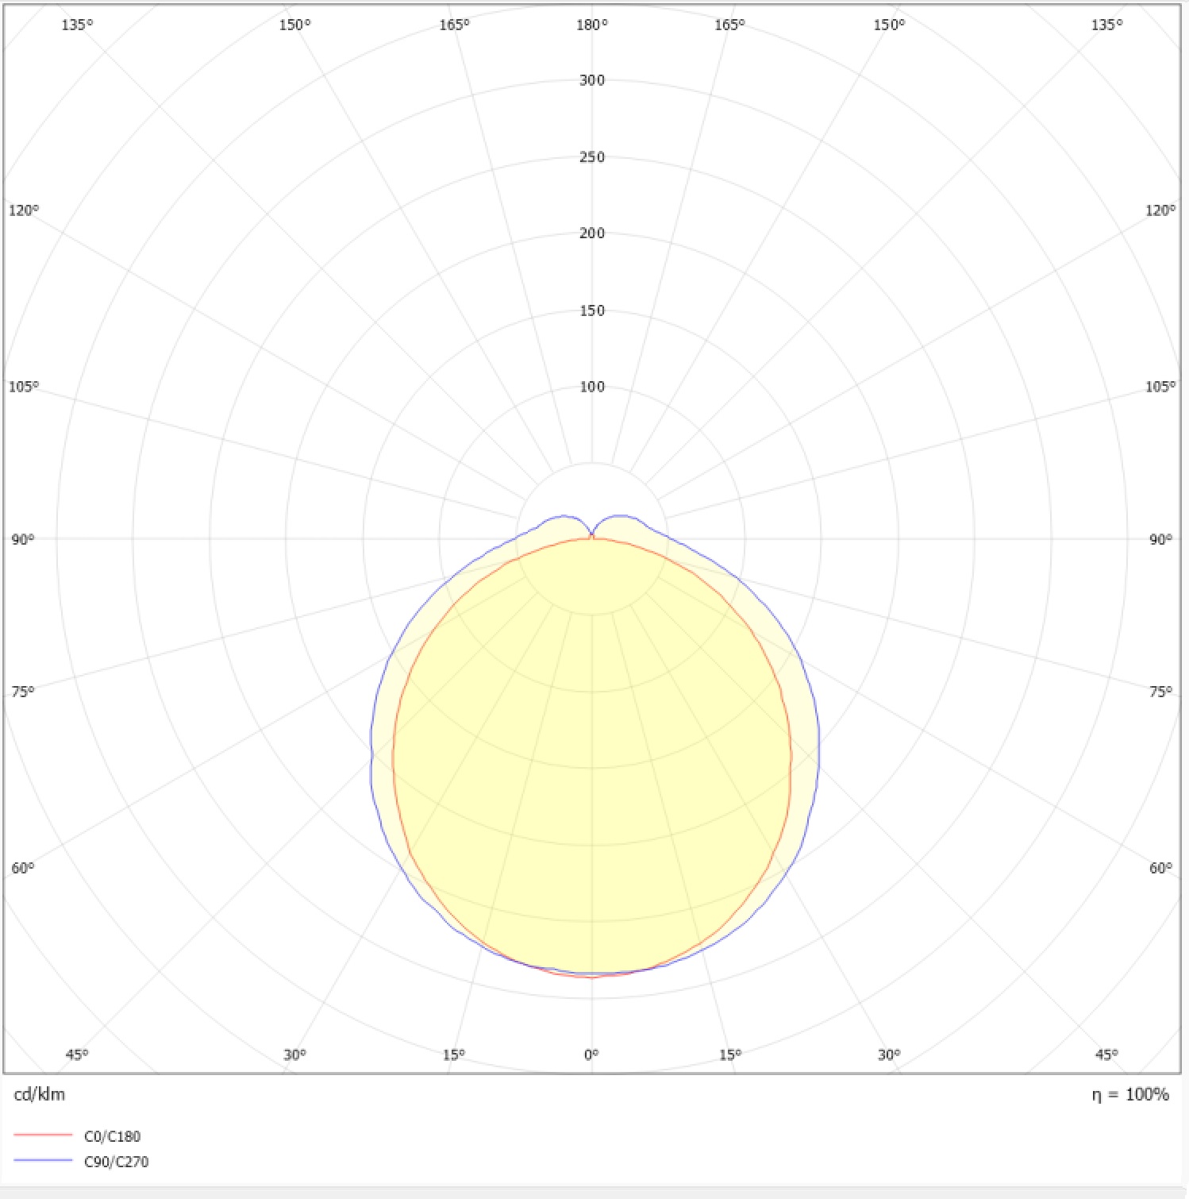This screenshot has height=1199, width=1189.
Task: Click the 165° label right of 180°
Action: [730, 25]
